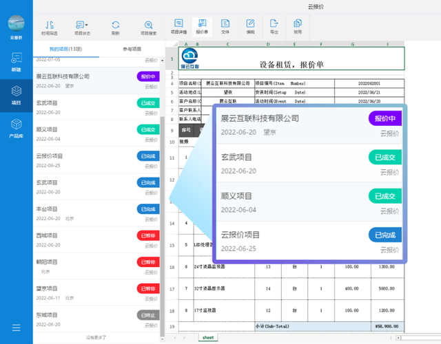Click the project list scrollbar thumb
Screen dimensions: 441x344
(x=163, y=226)
